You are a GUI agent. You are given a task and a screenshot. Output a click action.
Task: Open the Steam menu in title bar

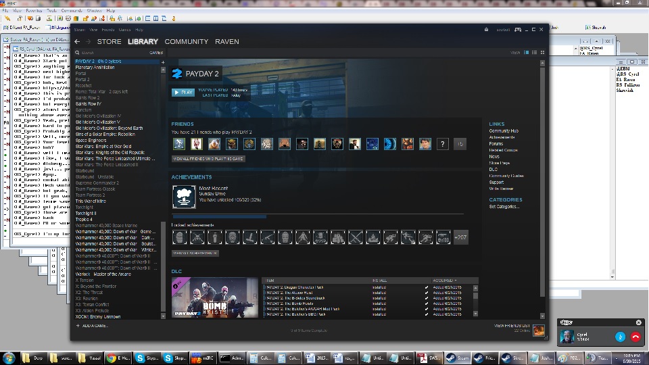tap(79, 30)
